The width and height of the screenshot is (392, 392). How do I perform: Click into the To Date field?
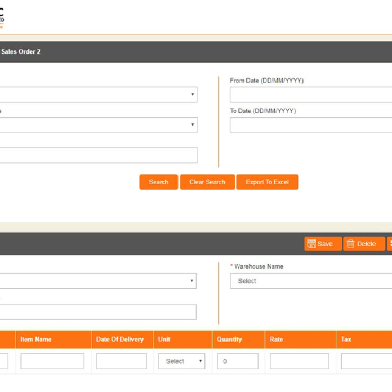tap(311, 125)
